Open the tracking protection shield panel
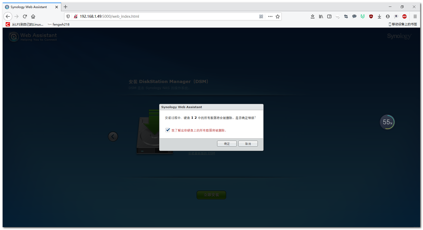Screen dimensions: 423x230 coord(68,16)
